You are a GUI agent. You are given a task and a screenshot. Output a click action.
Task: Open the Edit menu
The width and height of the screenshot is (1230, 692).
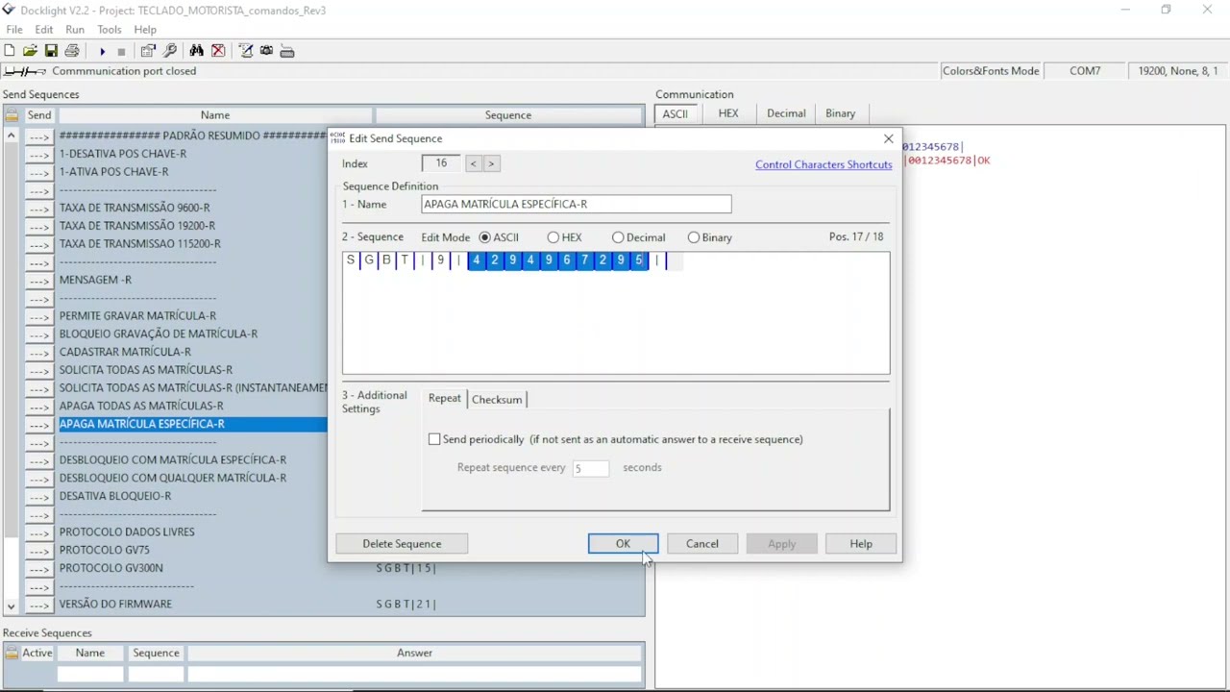(44, 30)
